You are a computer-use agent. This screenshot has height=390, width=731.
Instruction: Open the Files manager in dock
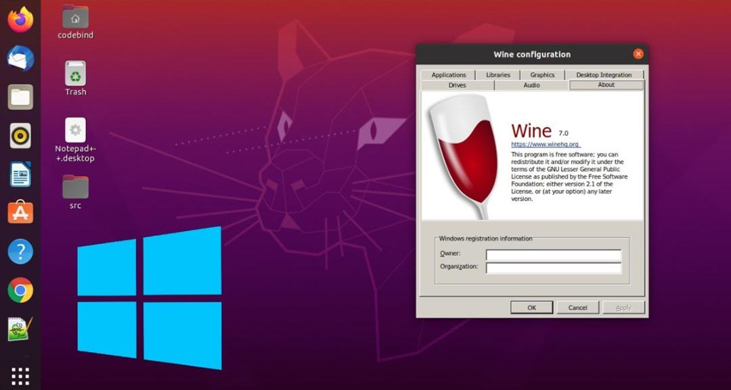tap(20, 97)
